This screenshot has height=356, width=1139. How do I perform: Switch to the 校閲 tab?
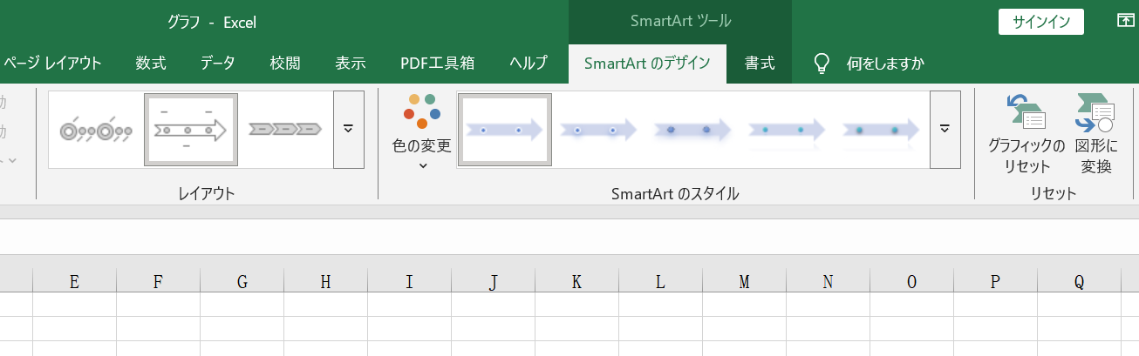[285, 63]
